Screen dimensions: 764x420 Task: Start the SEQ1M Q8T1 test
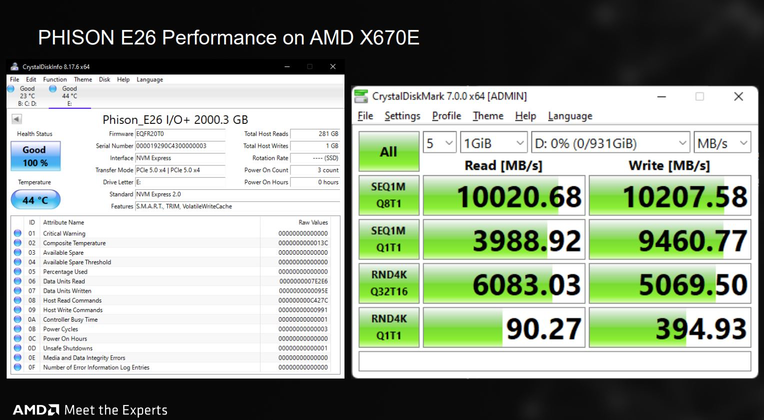pyautogui.click(x=389, y=195)
